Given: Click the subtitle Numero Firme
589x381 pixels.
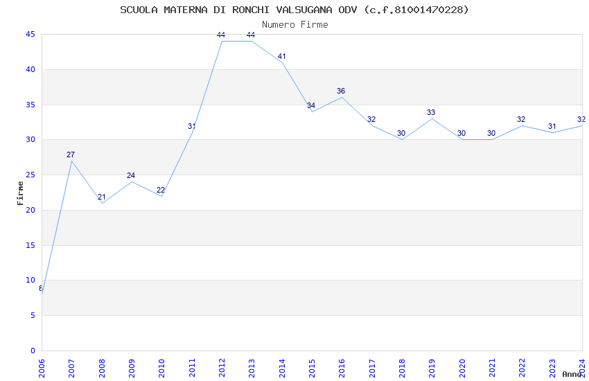Looking at the screenshot, I should pos(295,24).
